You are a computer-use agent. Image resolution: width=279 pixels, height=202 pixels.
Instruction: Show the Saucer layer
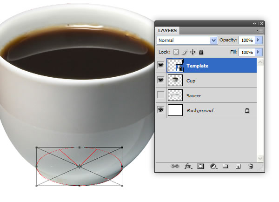point(161,95)
